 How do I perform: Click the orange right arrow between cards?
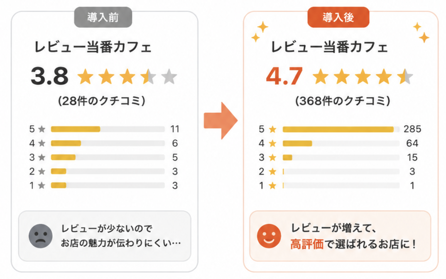coord(221,120)
